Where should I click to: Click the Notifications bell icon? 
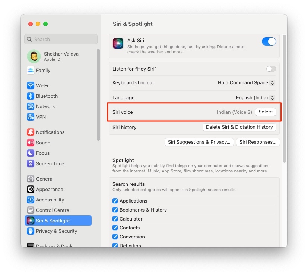point(31,132)
